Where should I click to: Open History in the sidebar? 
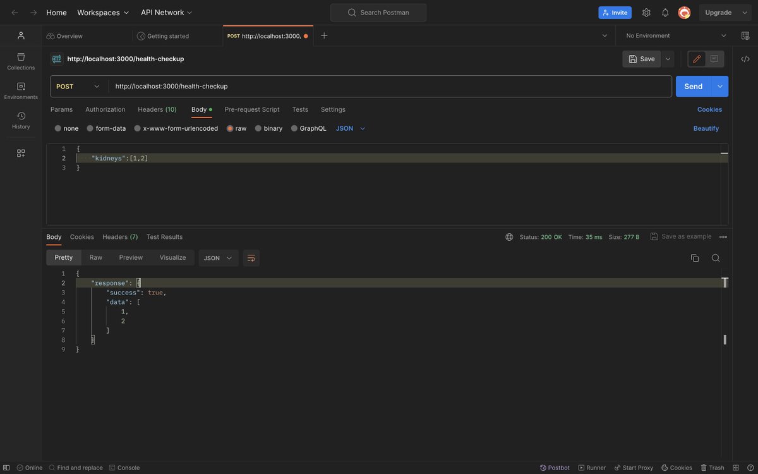point(21,121)
